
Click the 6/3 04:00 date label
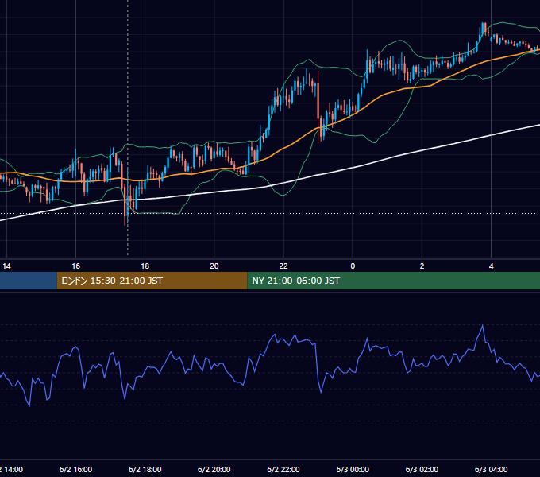[x=491, y=469]
